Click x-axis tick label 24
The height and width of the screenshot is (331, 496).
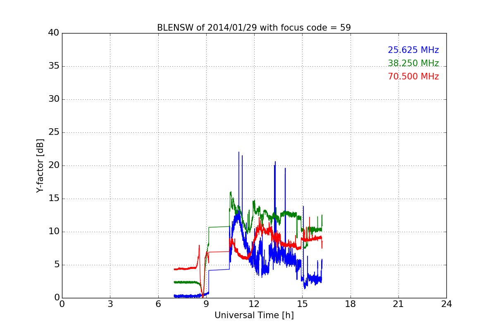coord(446,304)
